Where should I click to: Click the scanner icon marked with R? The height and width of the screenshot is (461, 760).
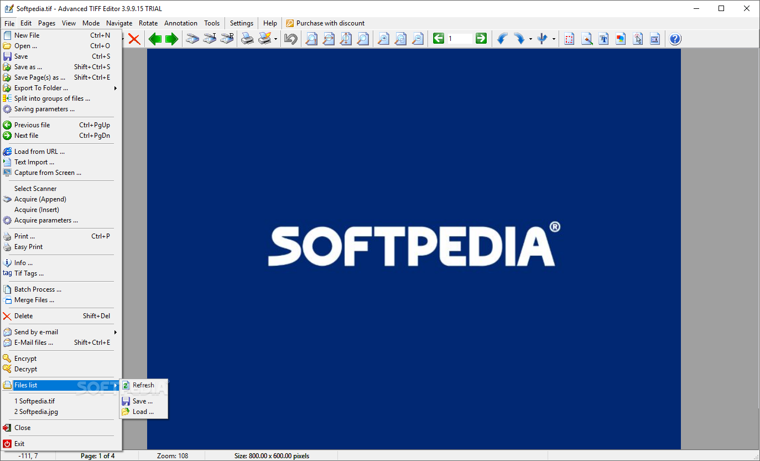pos(227,39)
